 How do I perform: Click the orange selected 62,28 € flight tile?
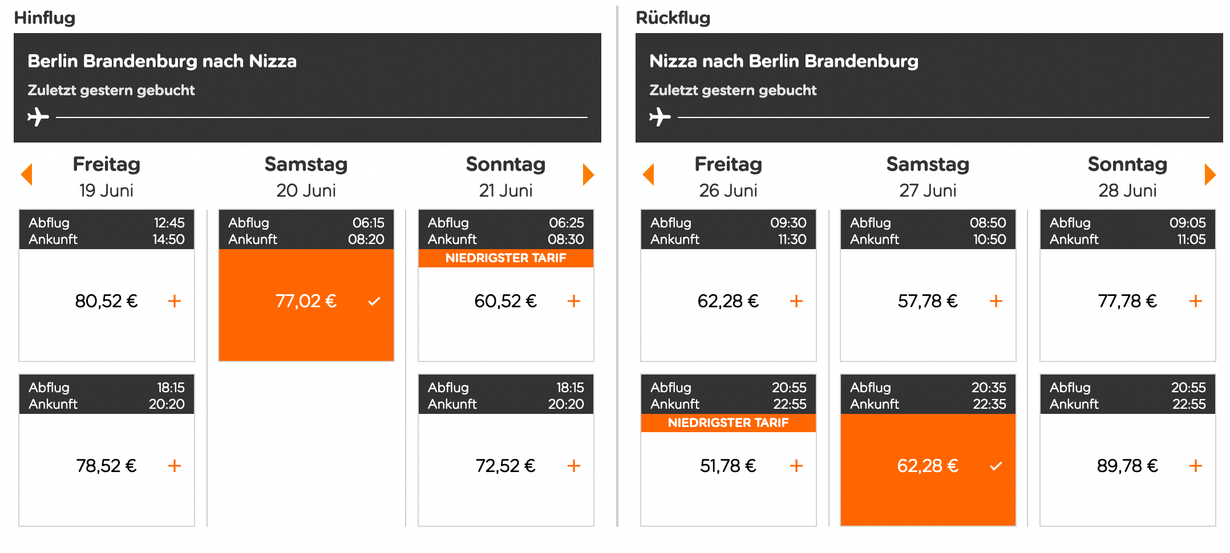pyautogui.click(x=928, y=466)
